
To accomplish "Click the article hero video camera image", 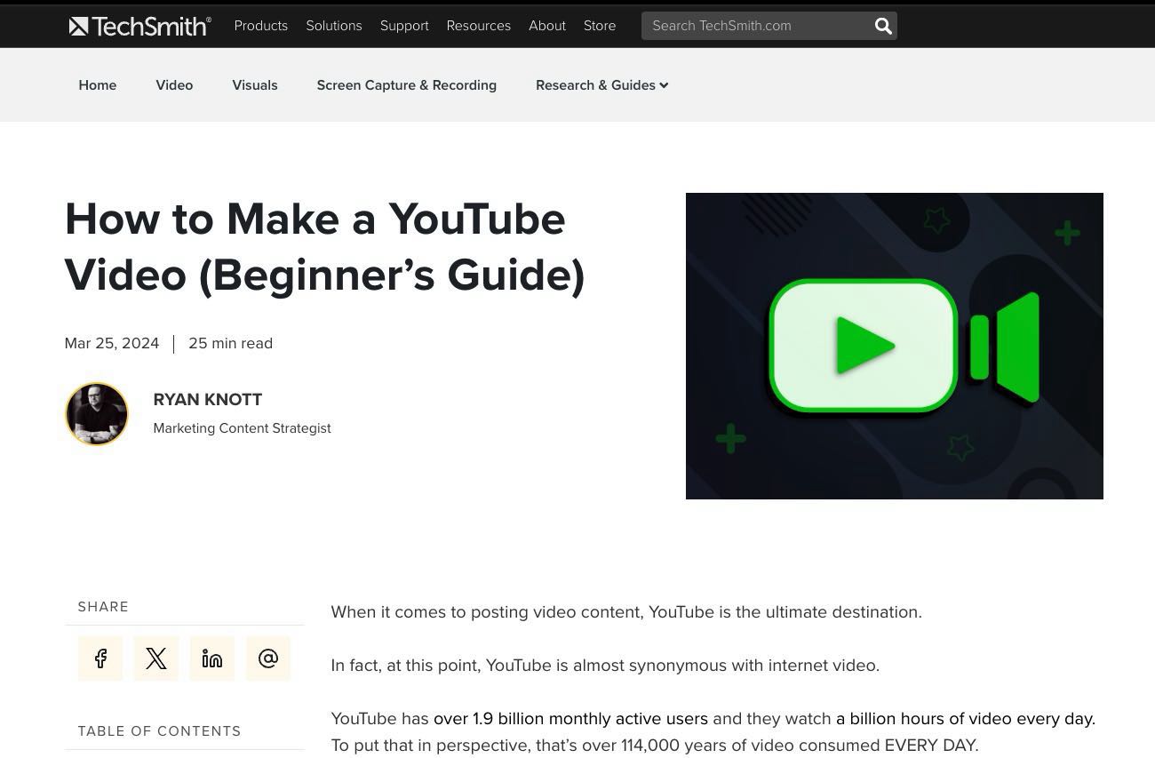I will coord(895,346).
